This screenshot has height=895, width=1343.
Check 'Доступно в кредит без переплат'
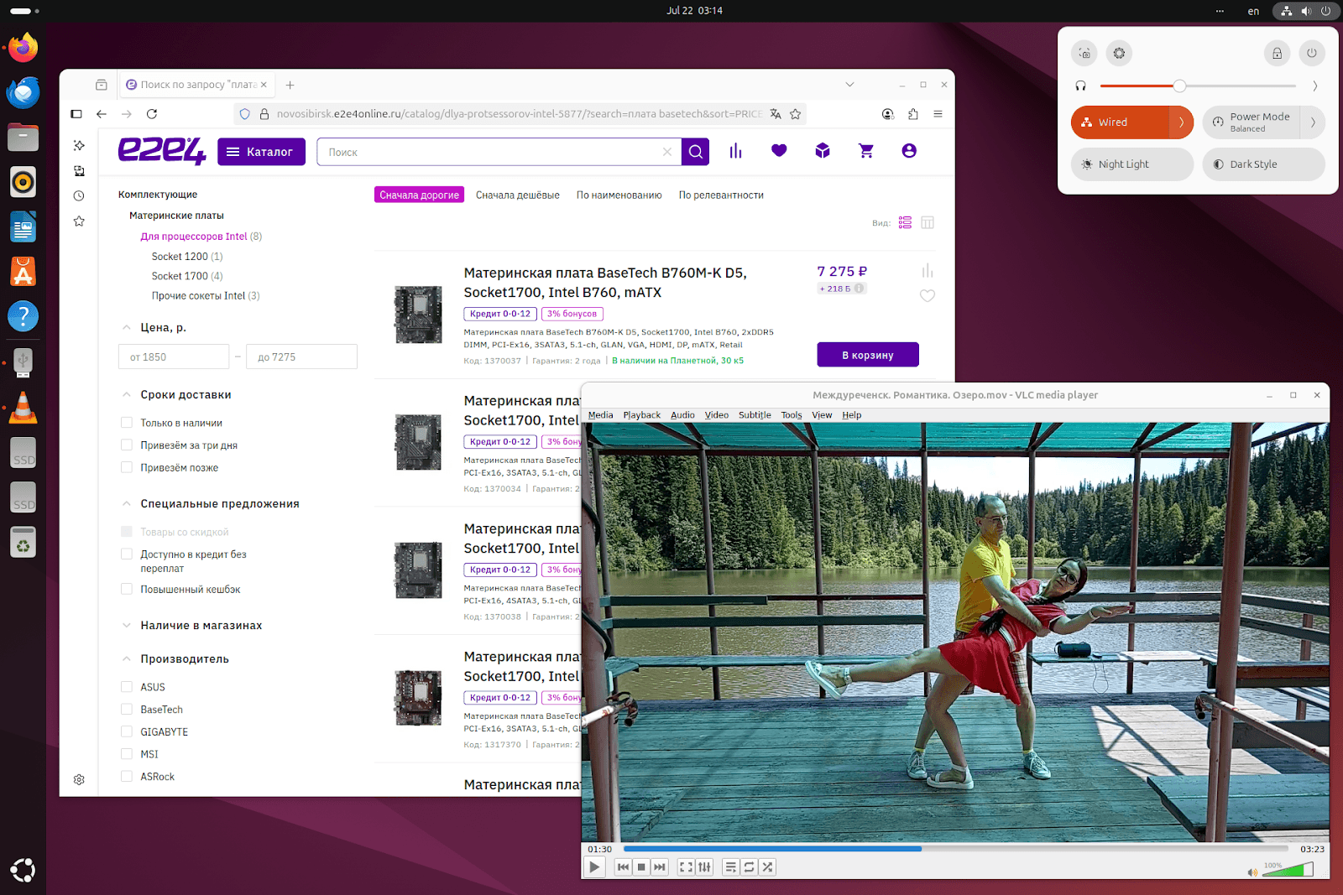pos(127,554)
